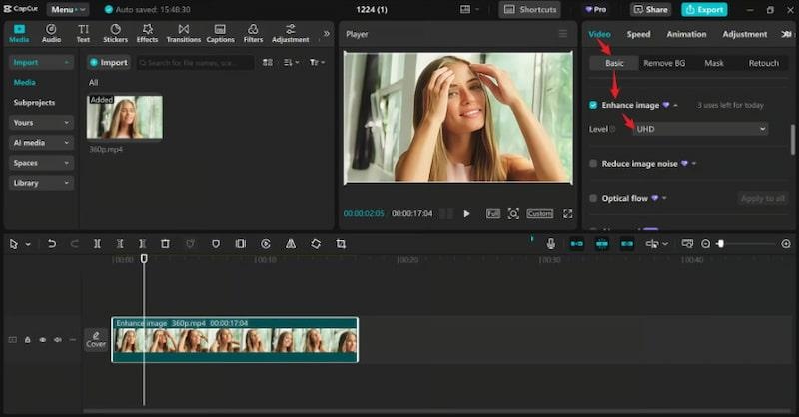799x417 pixels.
Task: Click the Rotate icon in timeline toolbar
Action: point(316,244)
